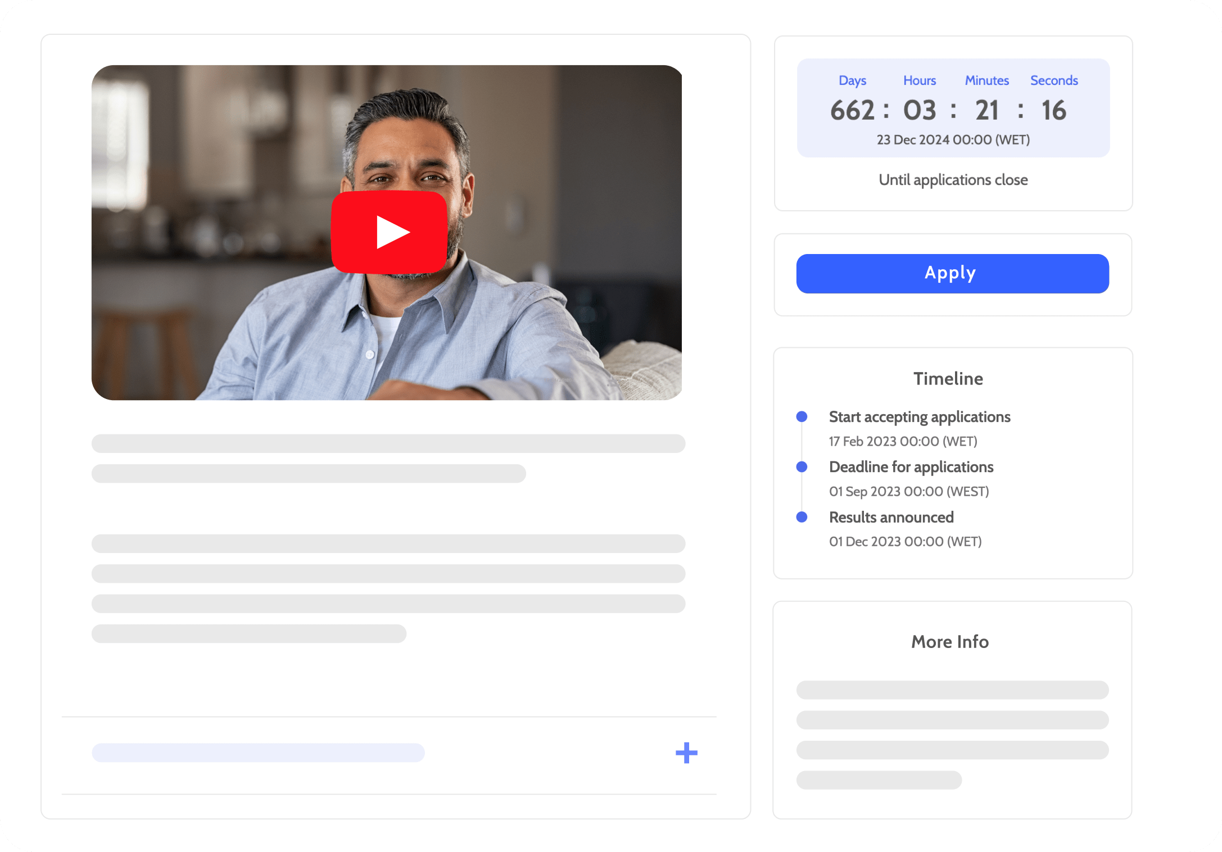Click the 'Start accepting applications' timeline dot
Viewport: 1222px width, 852px height.
(802, 416)
